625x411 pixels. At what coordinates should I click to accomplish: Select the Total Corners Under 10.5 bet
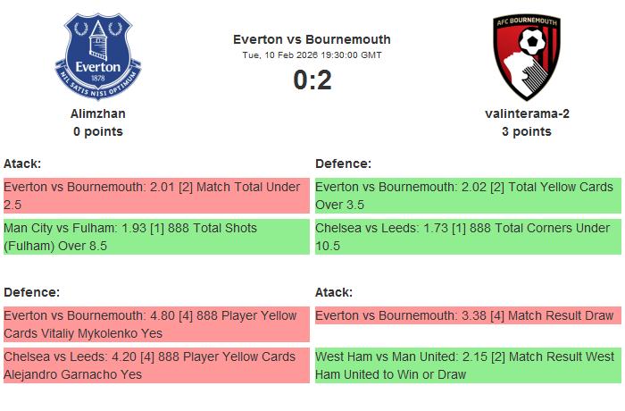pos(468,237)
